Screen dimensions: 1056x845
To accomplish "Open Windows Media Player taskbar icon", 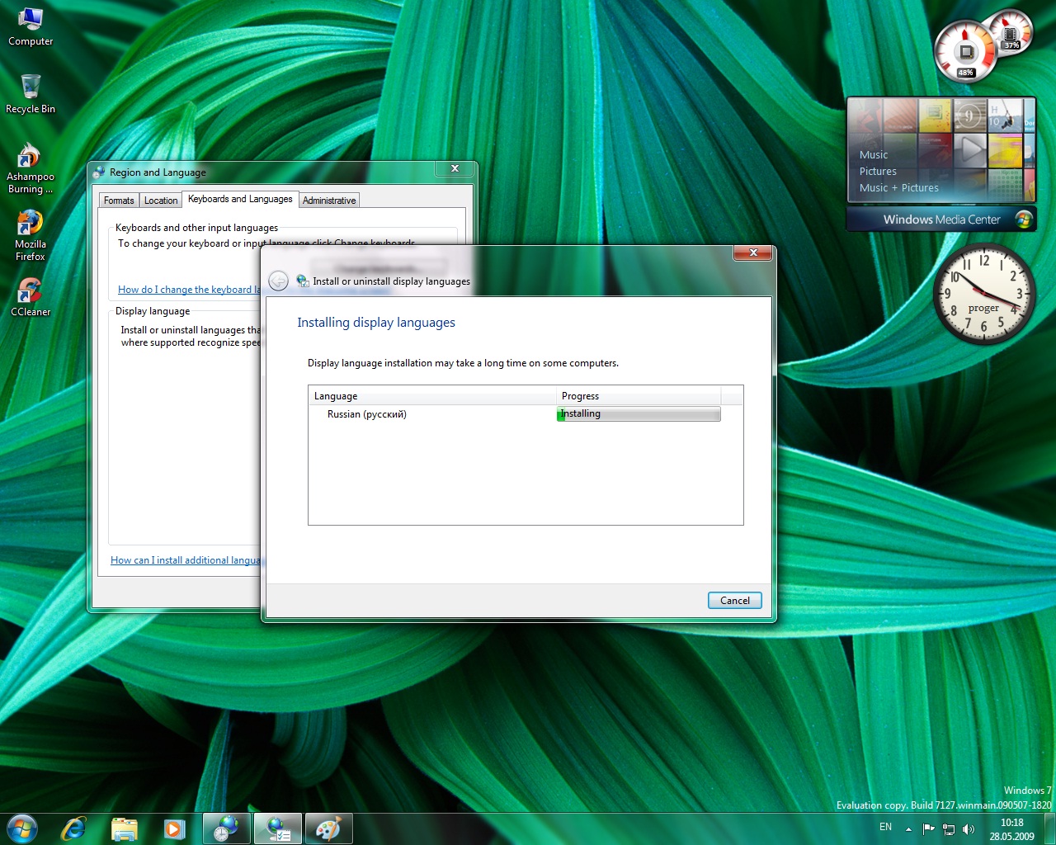I will 174,828.
